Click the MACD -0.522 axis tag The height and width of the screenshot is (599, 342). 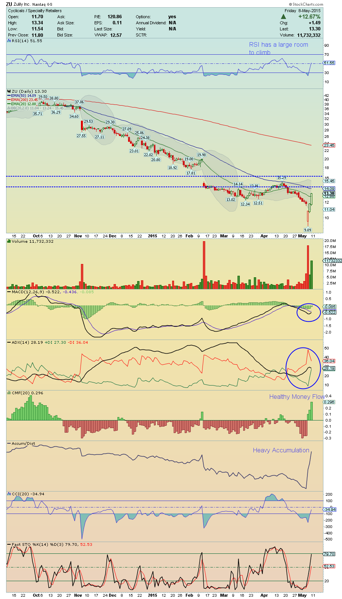329,312
